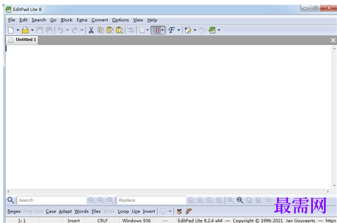The height and width of the screenshot is (223, 337).
Task: Paste clipboard using the Paste icon
Action: [110, 30]
